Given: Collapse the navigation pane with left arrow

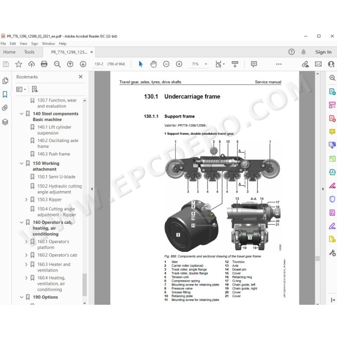Looking at the screenshot, I should pyautogui.click(x=92, y=189).
